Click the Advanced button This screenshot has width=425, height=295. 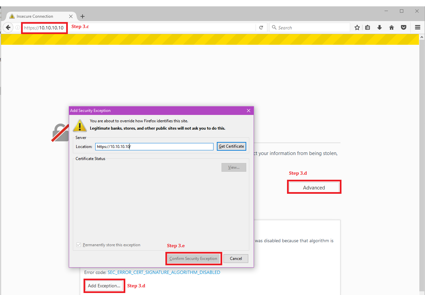pos(314,187)
